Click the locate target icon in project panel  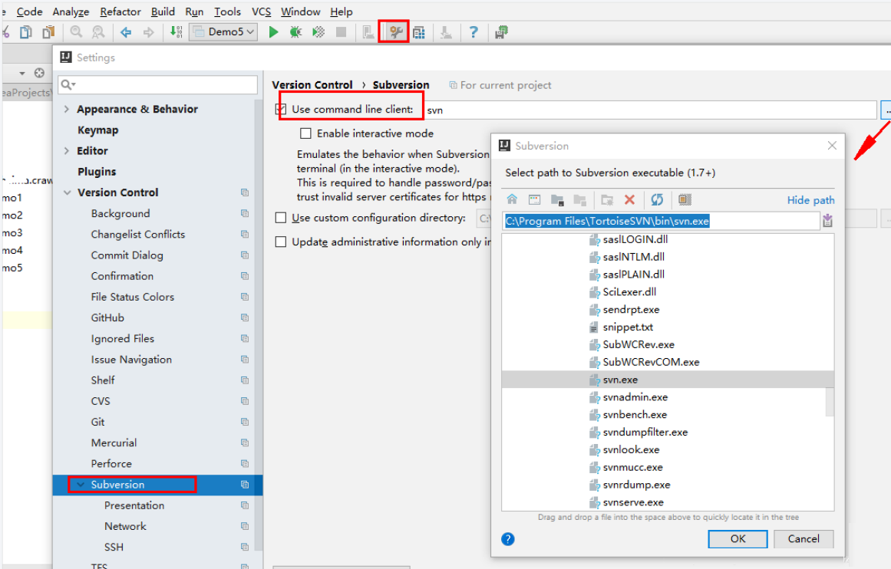[x=39, y=73]
